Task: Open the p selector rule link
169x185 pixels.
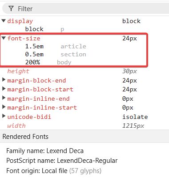Action: (62, 29)
